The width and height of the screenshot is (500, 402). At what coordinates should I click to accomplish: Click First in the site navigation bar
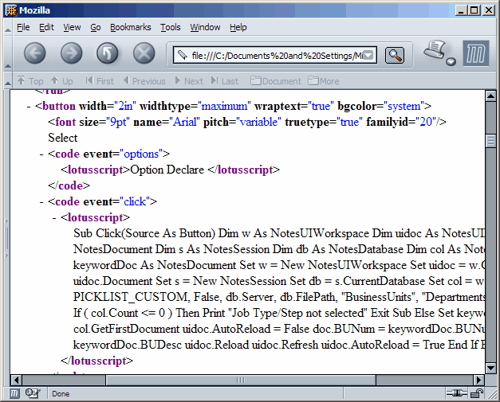coord(100,81)
